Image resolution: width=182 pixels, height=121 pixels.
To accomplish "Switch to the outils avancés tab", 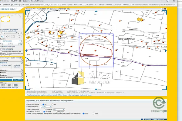I will pyautogui.click(x=16, y=57).
